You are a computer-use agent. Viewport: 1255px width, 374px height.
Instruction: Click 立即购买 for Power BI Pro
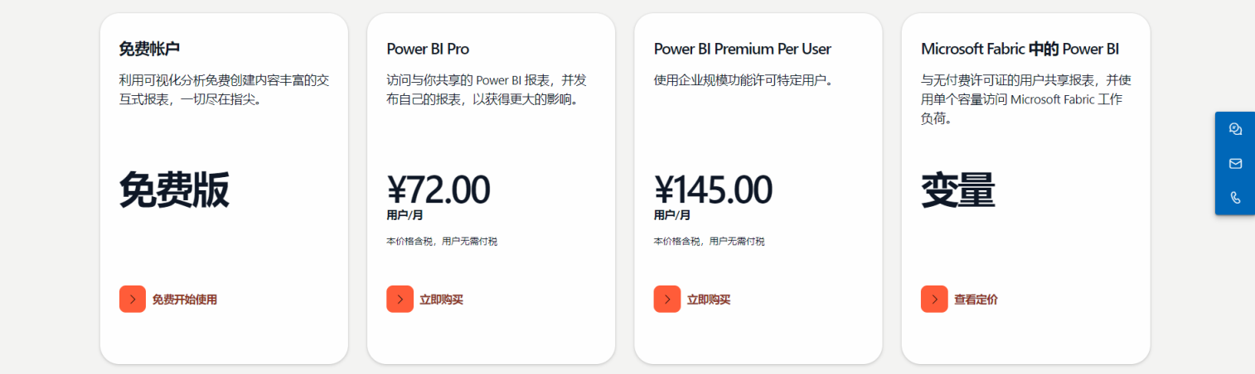point(441,300)
